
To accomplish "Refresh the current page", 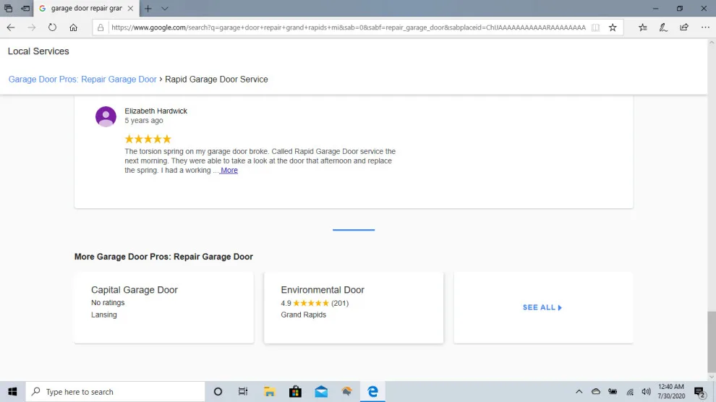I will [53, 27].
